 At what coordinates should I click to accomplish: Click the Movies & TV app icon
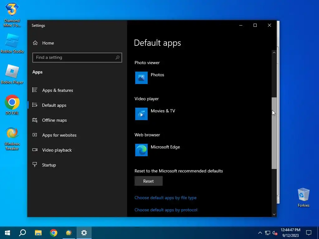pos(141,114)
